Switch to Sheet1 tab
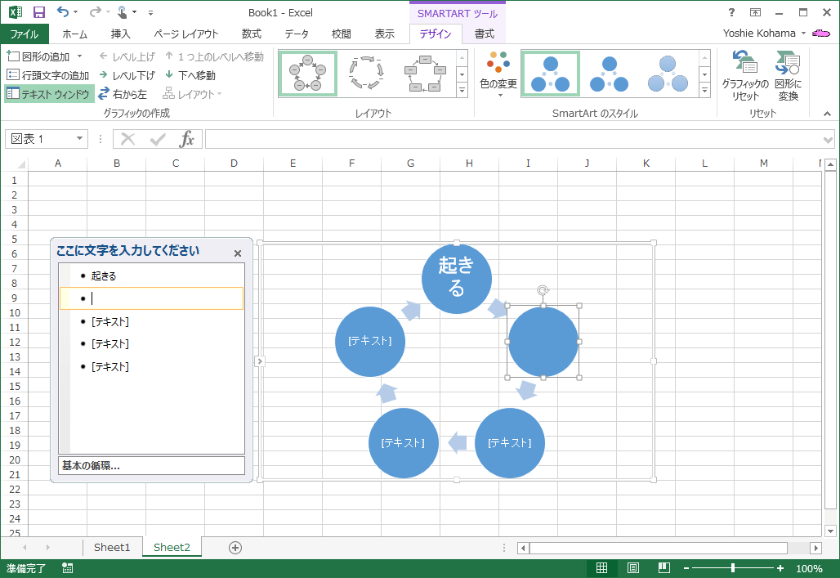Viewport: 840px width, 578px height. [x=112, y=547]
